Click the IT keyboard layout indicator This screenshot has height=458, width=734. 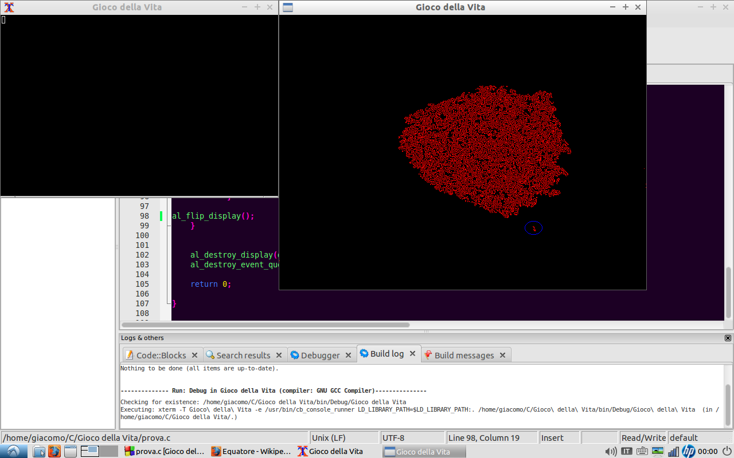626,452
